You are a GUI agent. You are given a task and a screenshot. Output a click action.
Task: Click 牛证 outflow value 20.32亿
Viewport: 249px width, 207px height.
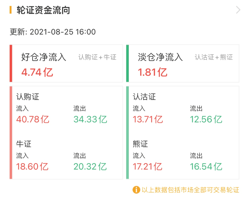[90, 166]
